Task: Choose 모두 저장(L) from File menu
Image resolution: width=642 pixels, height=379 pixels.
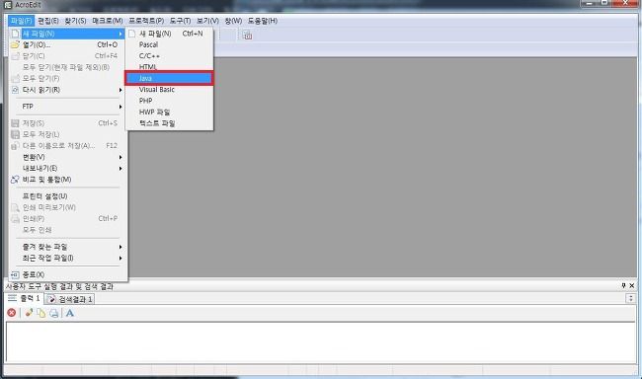Action: click(x=67, y=134)
